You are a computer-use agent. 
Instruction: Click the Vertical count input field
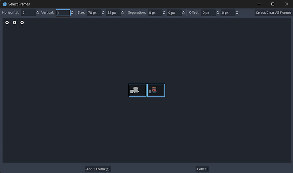click(x=63, y=13)
